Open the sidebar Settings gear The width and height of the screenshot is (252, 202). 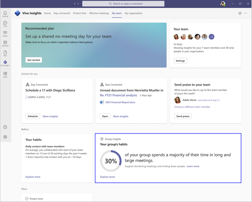click(5, 137)
